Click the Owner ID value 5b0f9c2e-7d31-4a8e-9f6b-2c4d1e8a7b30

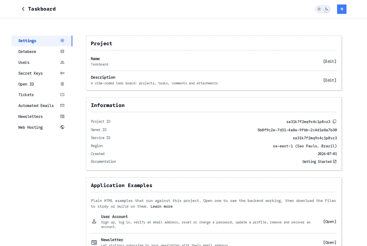297,130
